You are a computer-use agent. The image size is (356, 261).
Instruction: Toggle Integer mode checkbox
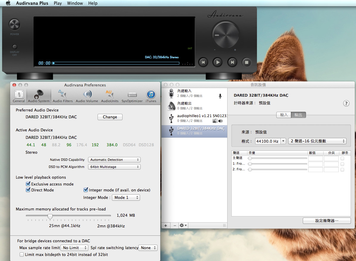(x=86, y=190)
